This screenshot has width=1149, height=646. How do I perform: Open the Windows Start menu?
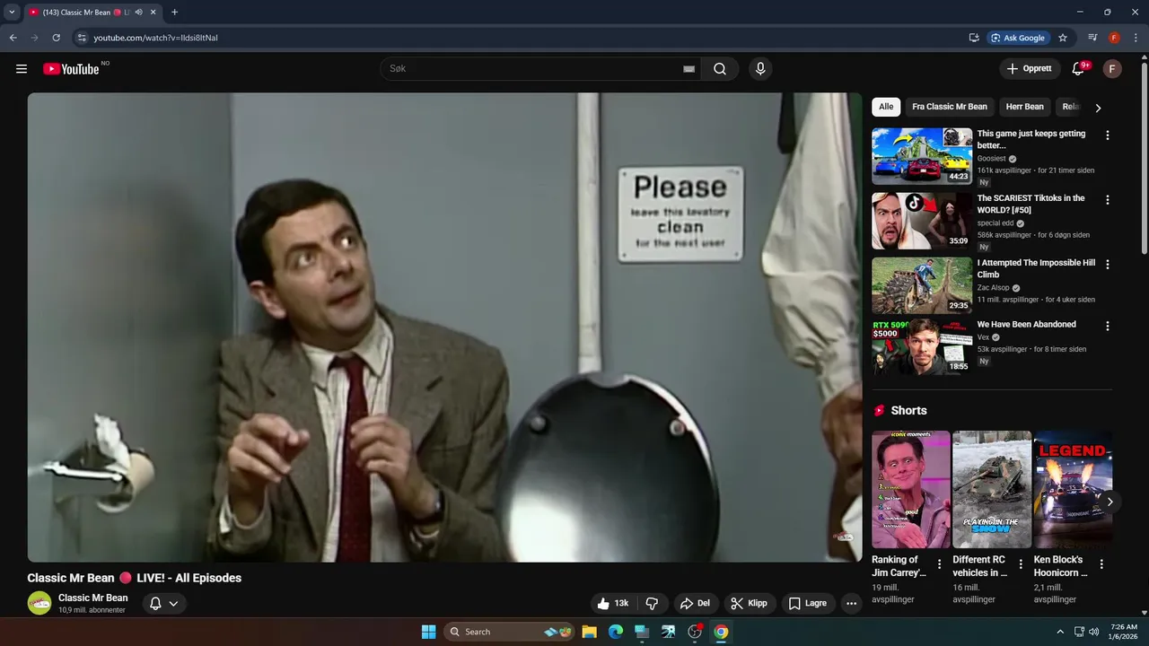coord(428,632)
